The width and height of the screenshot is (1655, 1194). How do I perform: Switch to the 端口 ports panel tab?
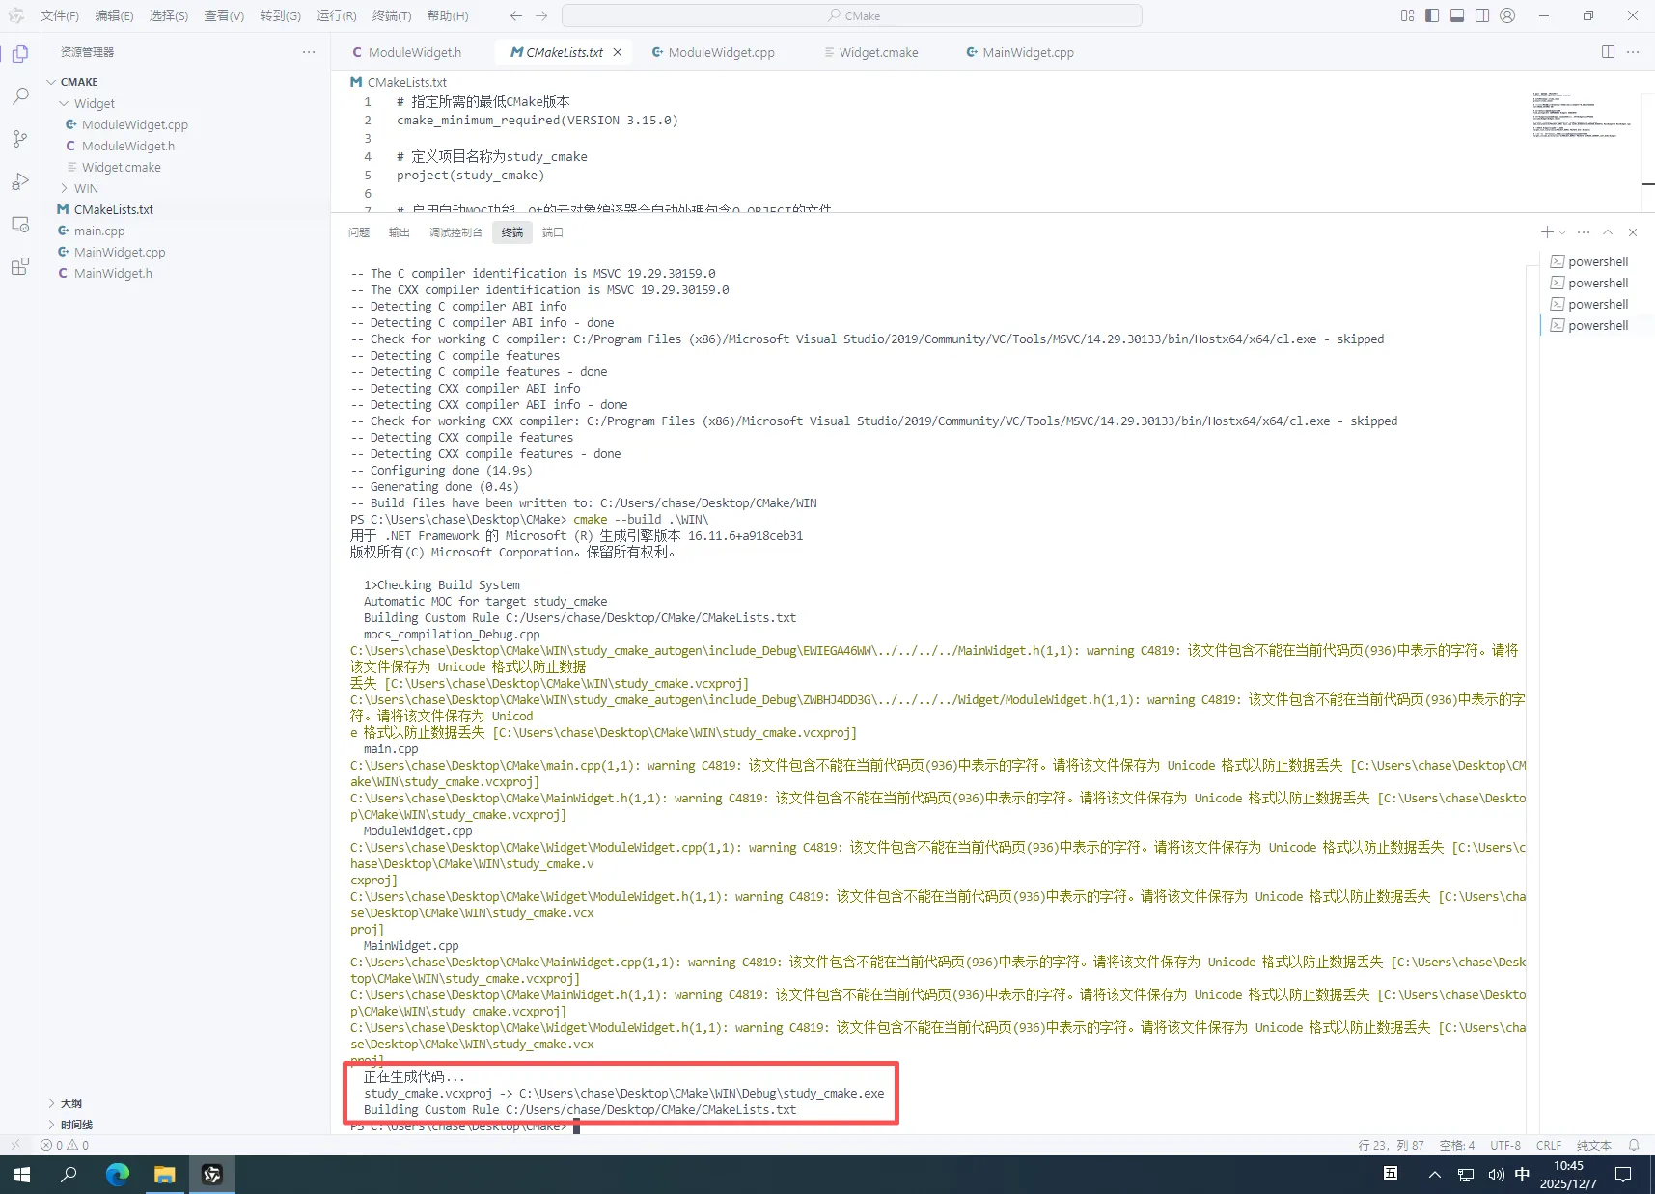pos(553,232)
